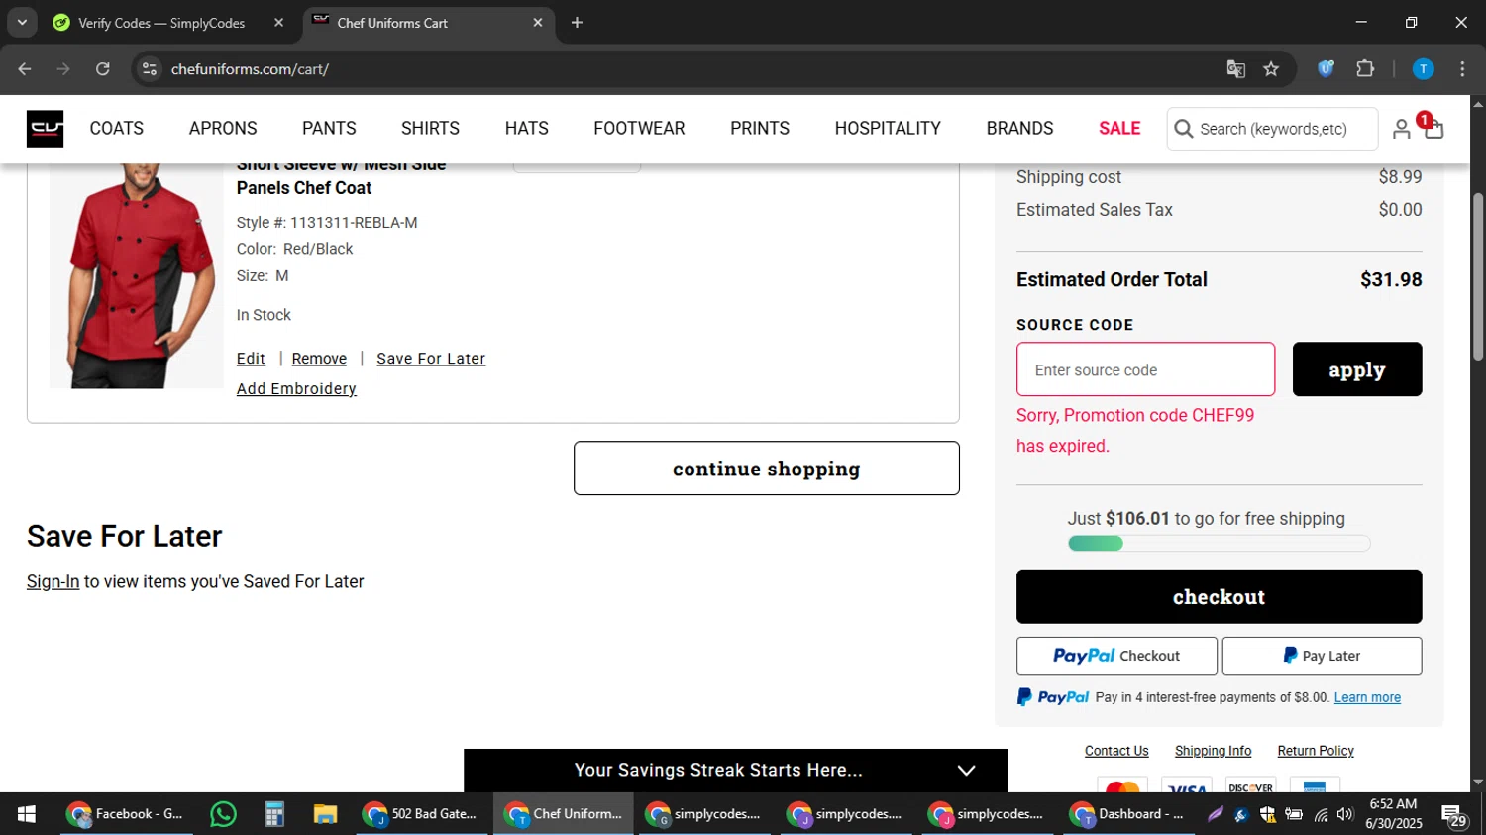Close the Verify Codes SimplyCodes tab
Viewport: 1486px width, 835px height.
pos(278,23)
